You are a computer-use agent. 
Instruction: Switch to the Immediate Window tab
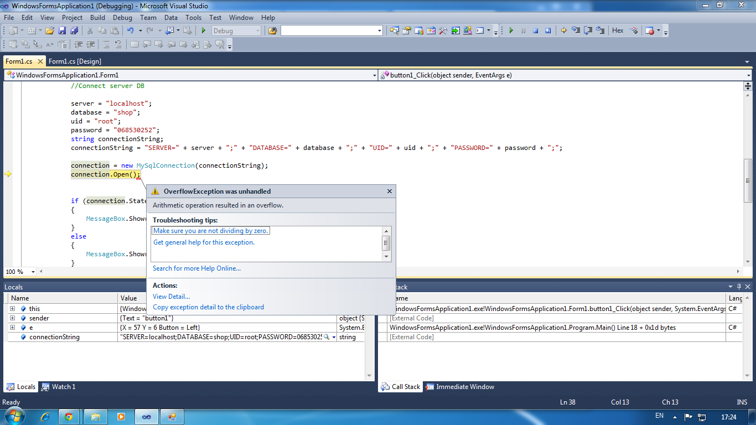[460, 387]
